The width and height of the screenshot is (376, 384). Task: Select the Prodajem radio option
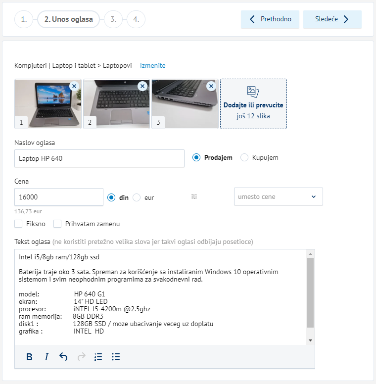196,157
